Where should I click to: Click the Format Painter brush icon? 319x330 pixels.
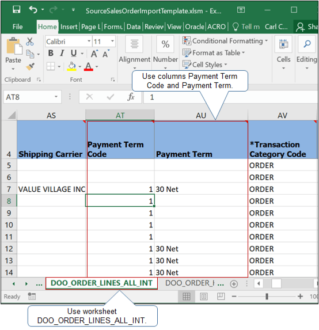30,67
